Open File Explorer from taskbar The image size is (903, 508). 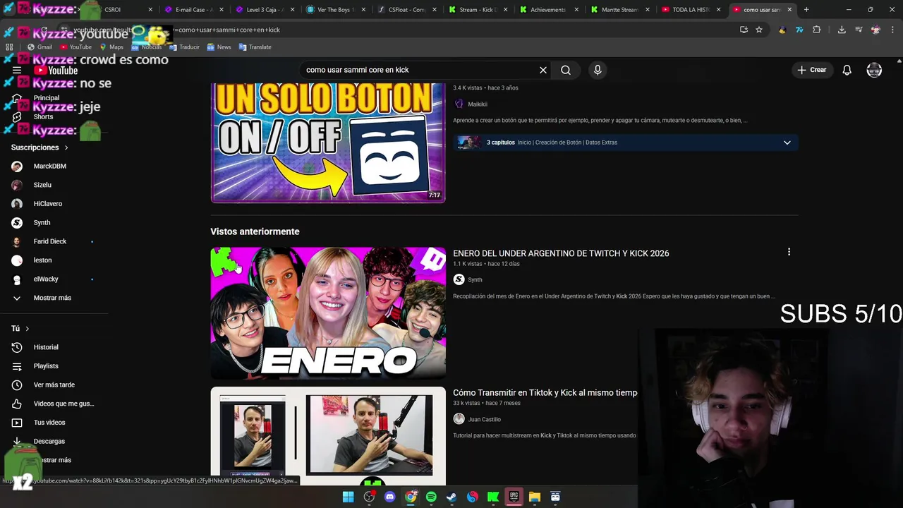535,497
